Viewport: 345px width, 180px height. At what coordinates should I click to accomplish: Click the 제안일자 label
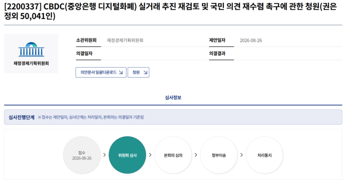tap(217, 40)
